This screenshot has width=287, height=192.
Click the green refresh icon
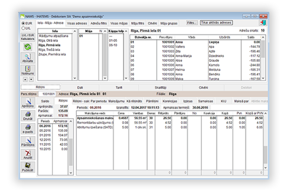tap(28, 47)
